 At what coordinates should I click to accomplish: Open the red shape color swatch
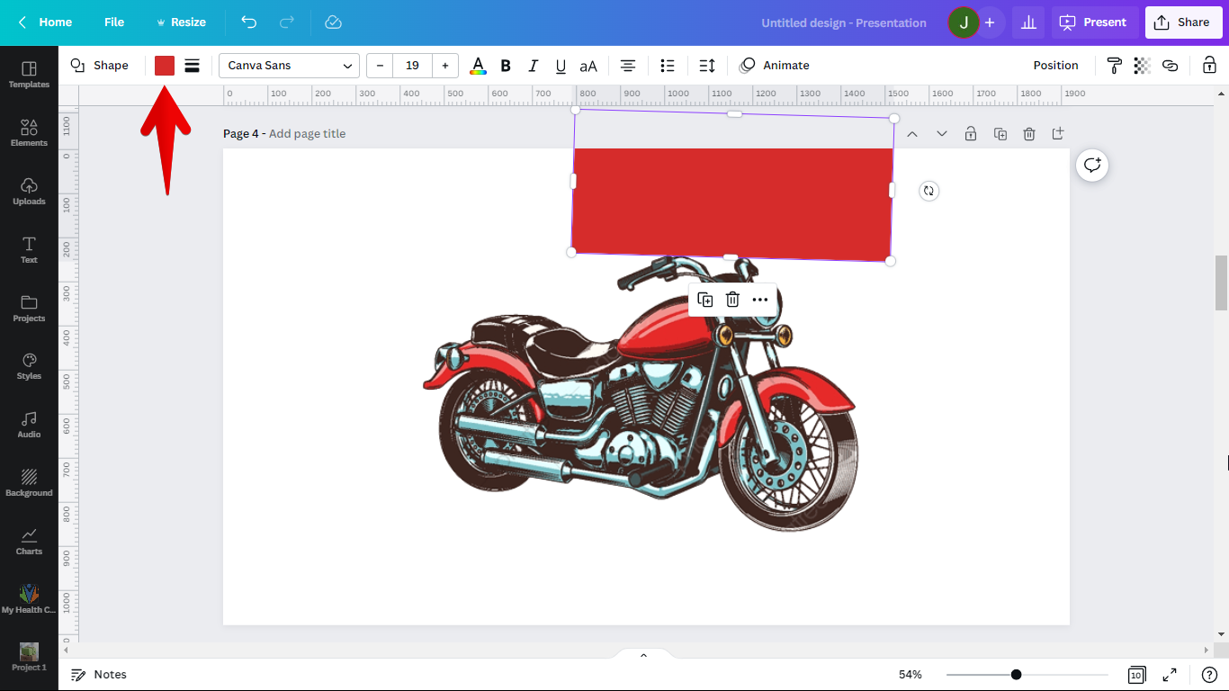point(165,66)
